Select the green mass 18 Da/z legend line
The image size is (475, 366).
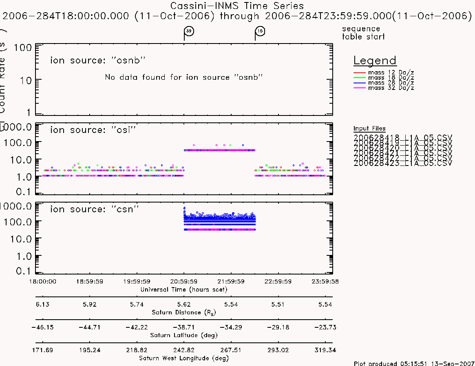click(x=360, y=78)
